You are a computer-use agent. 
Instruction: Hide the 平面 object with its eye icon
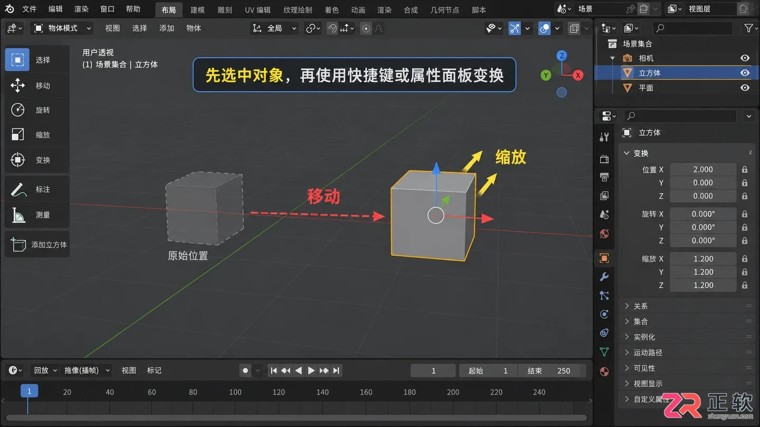(745, 88)
